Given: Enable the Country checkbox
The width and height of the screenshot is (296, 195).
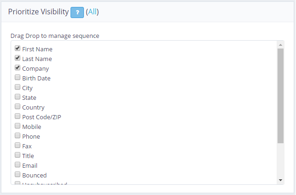Looking at the screenshot, I should click(x=18, y=107).
